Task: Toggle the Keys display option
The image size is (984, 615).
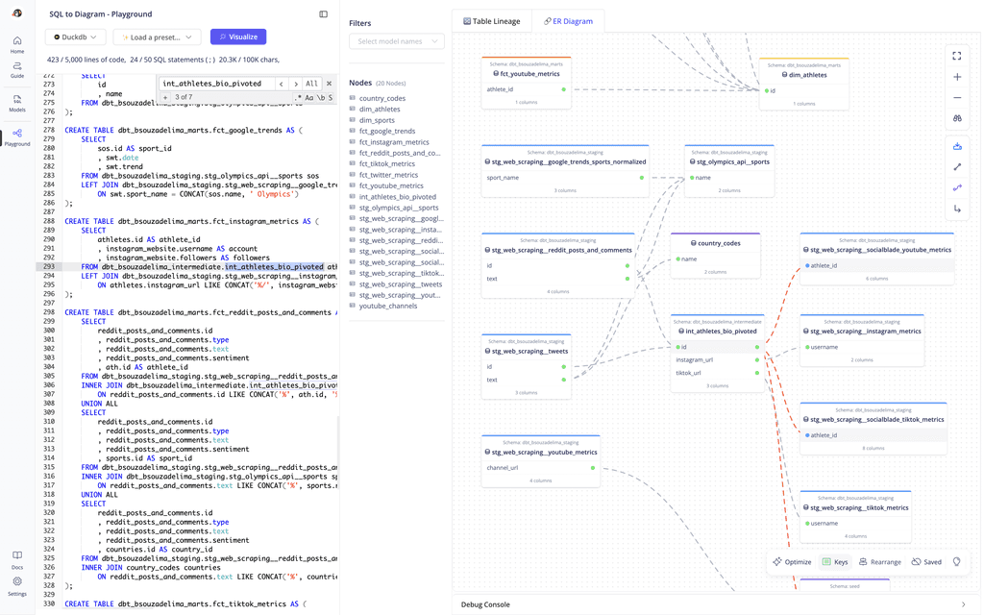Action: [x=835, y=561]
